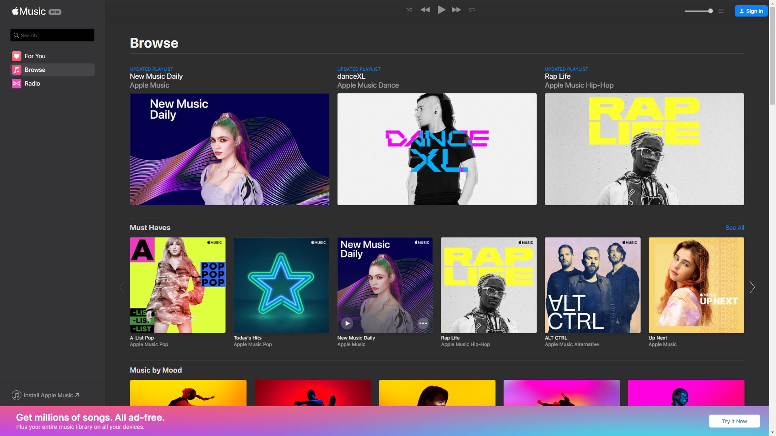776x436 pixels.
Task: Open Radio in the sidebar
Action: (x=52, y=84)
